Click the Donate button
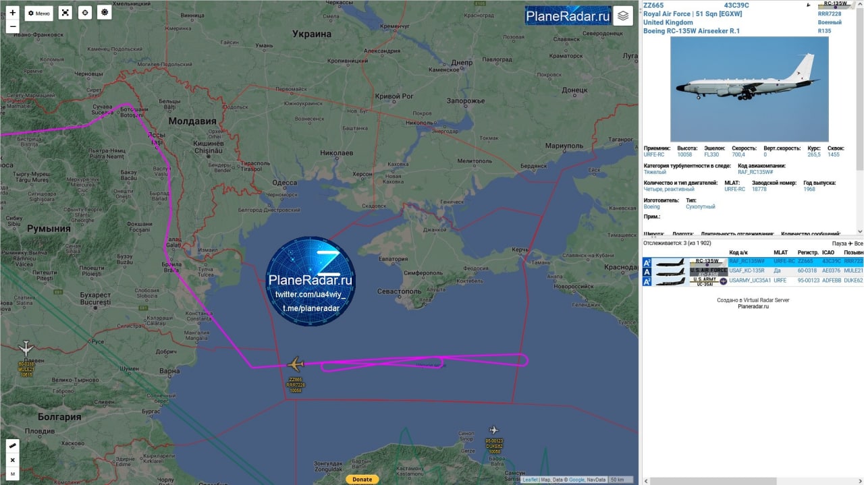Image resolution: width=864 pixels, height=485 pixels. pos(362,480)
